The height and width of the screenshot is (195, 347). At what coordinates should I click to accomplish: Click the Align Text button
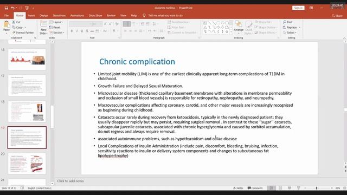tap(177, 27)
